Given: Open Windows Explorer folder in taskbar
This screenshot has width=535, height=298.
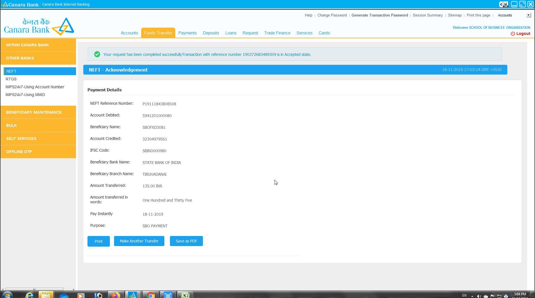Looking at the screenshot, I should point(46,295).
